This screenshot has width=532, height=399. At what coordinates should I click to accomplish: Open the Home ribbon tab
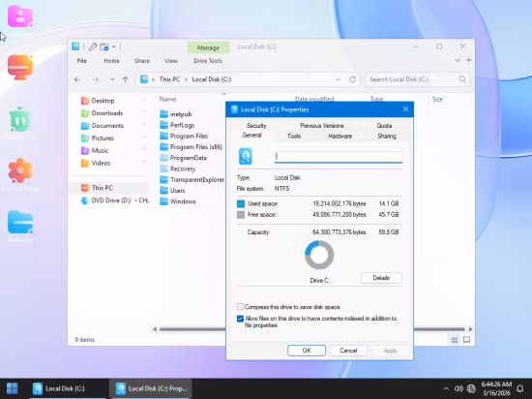[111, 61]
